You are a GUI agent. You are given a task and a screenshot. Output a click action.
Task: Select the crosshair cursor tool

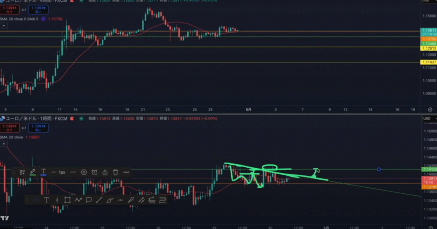click(x=36, y=200)
